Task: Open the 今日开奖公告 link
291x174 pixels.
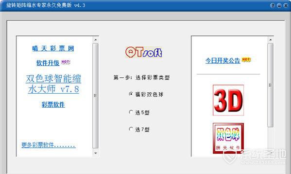Action: pos(223,60)
